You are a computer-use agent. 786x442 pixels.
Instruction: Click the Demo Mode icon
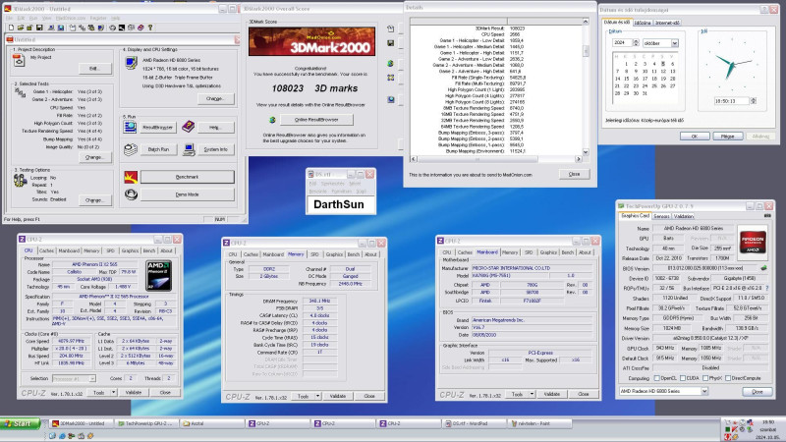[x=131, y=193]
